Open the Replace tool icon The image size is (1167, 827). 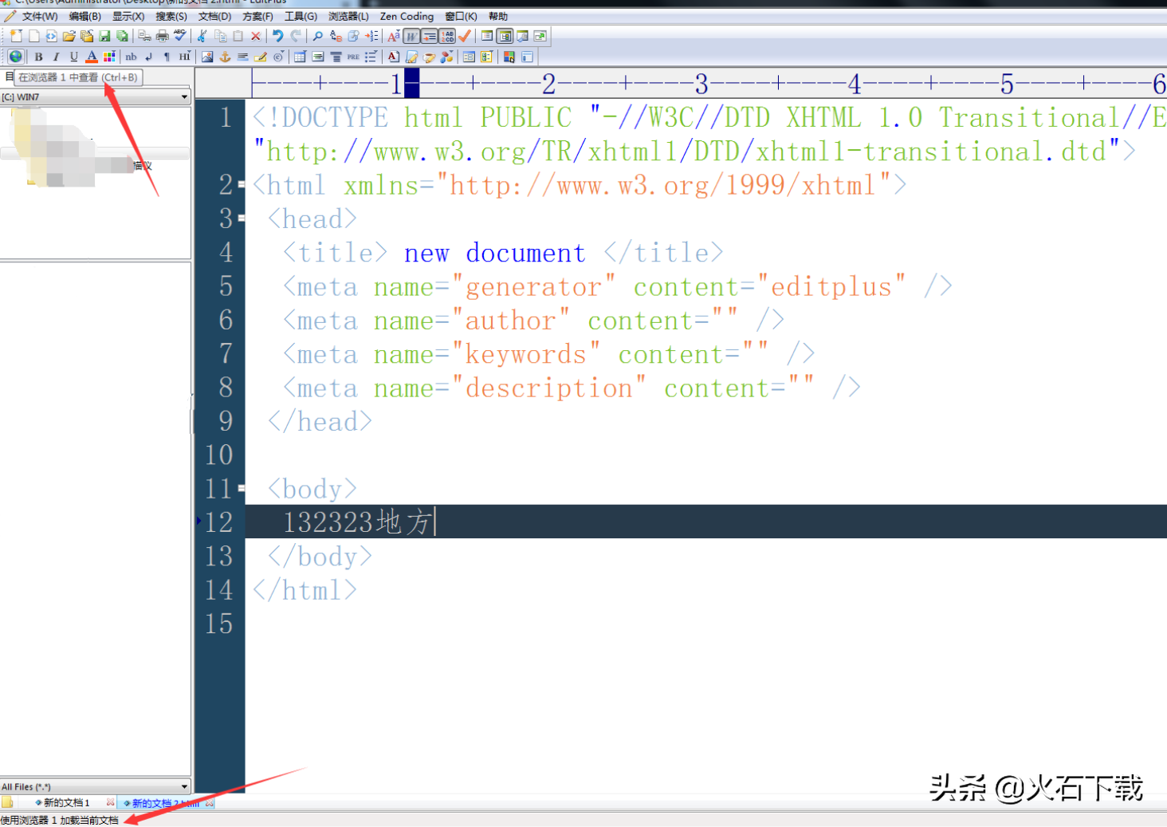pos(336,36)
